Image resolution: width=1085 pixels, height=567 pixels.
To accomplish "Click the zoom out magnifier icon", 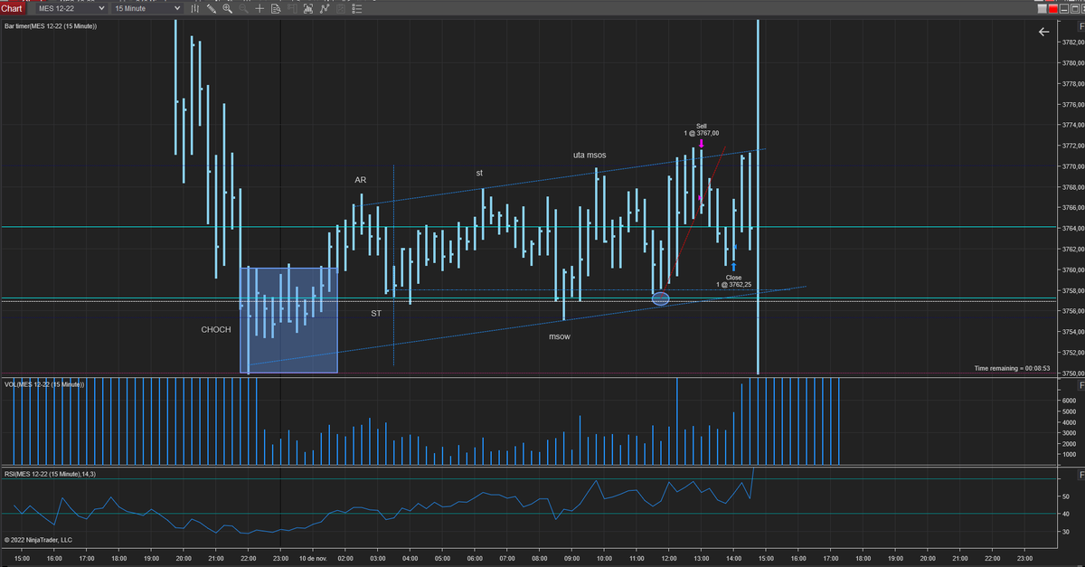I will point(243,8).
